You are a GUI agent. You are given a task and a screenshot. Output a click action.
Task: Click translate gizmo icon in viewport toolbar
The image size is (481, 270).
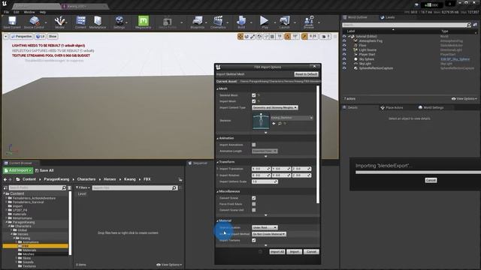[x=240, y=37]
